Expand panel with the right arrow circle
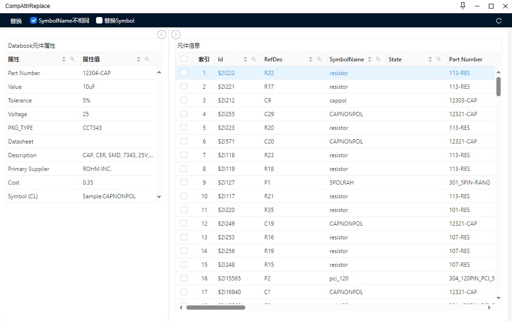 click(x=176, y=34)
